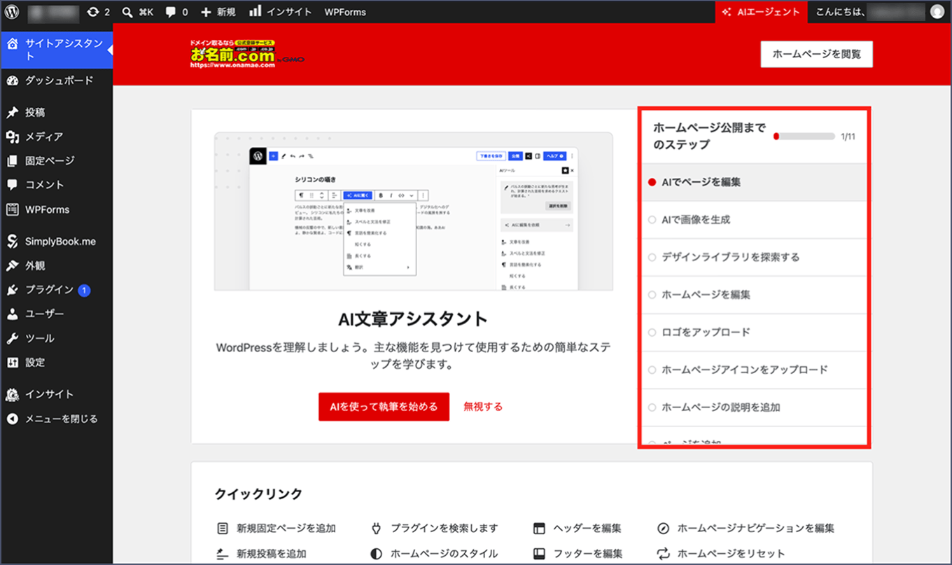Screen dimensions: 952x565
Task: Click the ホームページをリセット icon
Action: pyautogui.click(x=664, y=553)
